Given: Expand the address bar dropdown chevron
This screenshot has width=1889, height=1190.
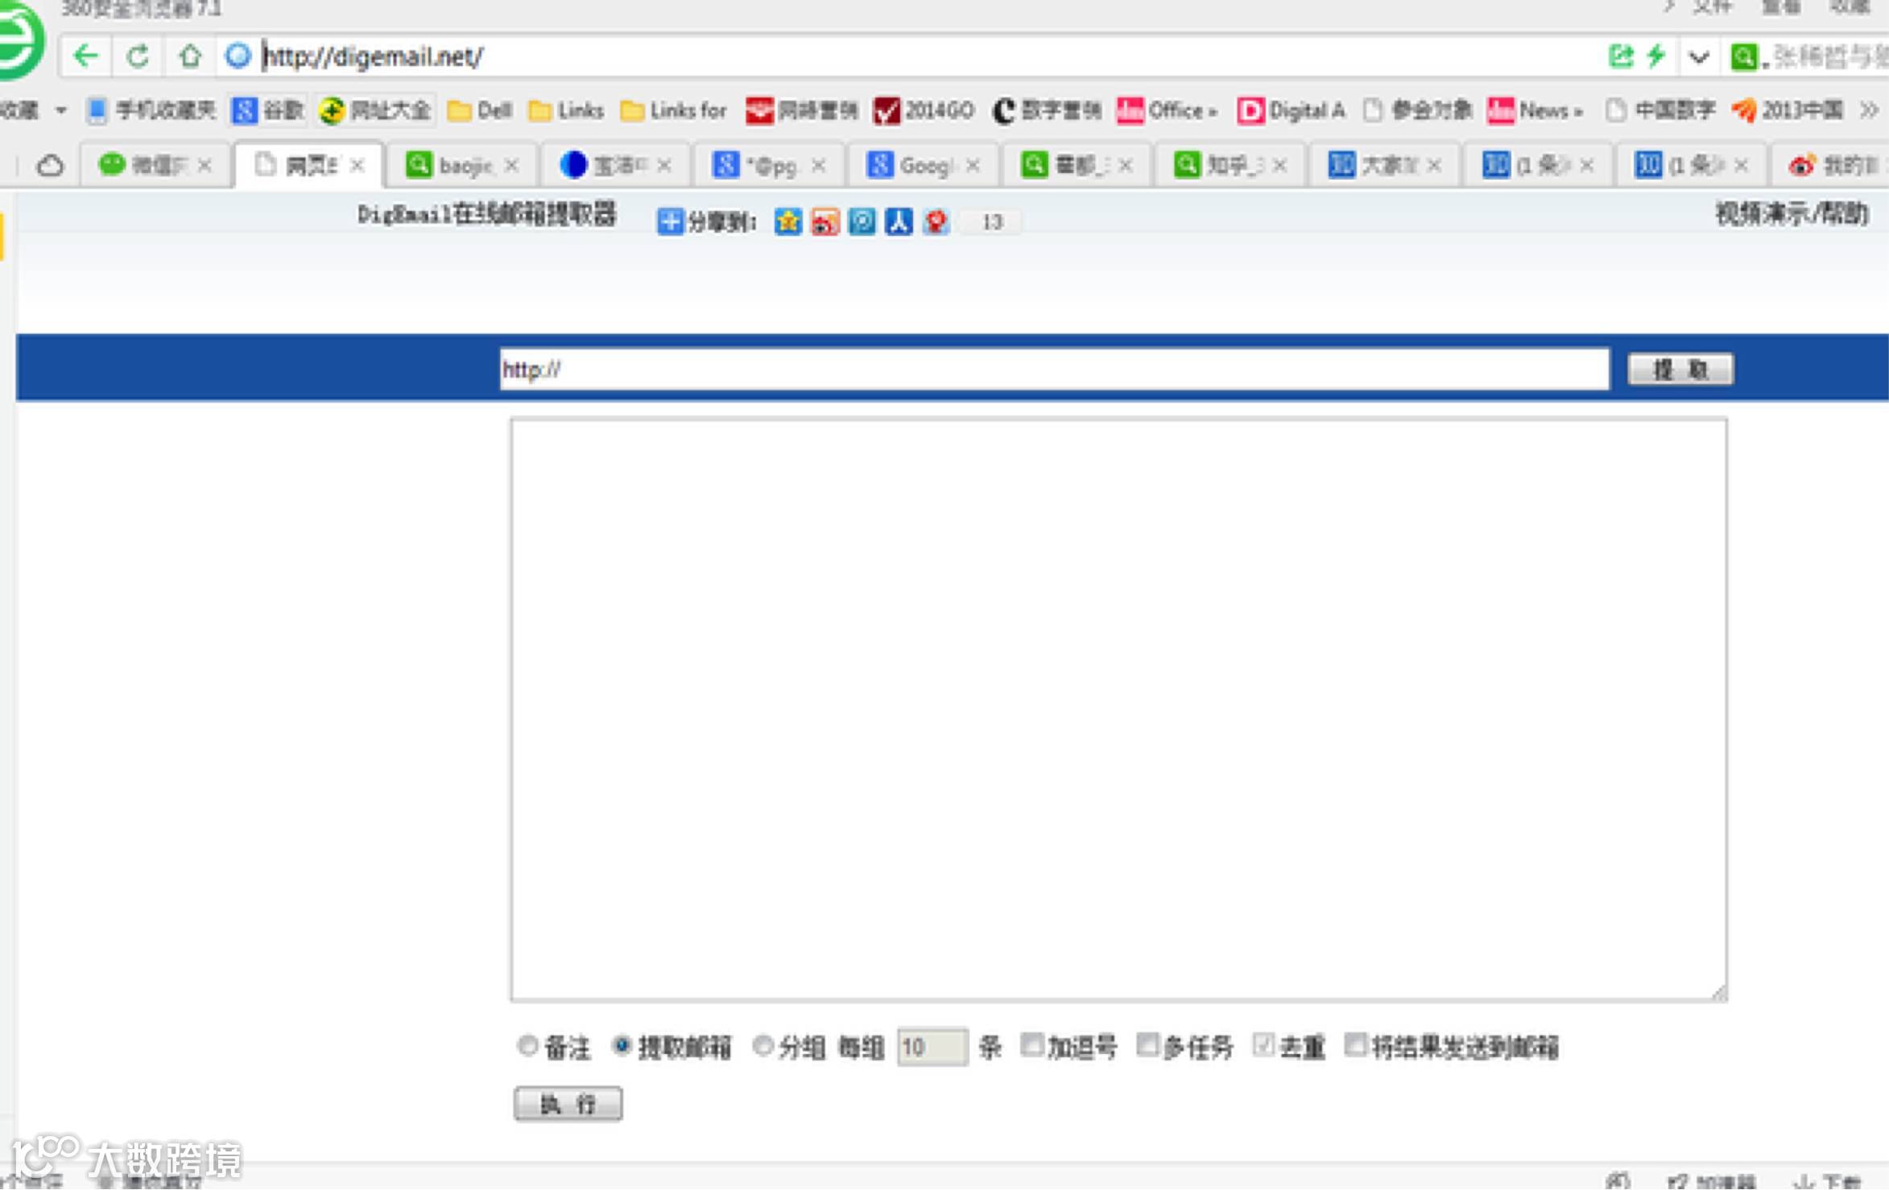Looking at the screenshot, I should [1698, 57].
